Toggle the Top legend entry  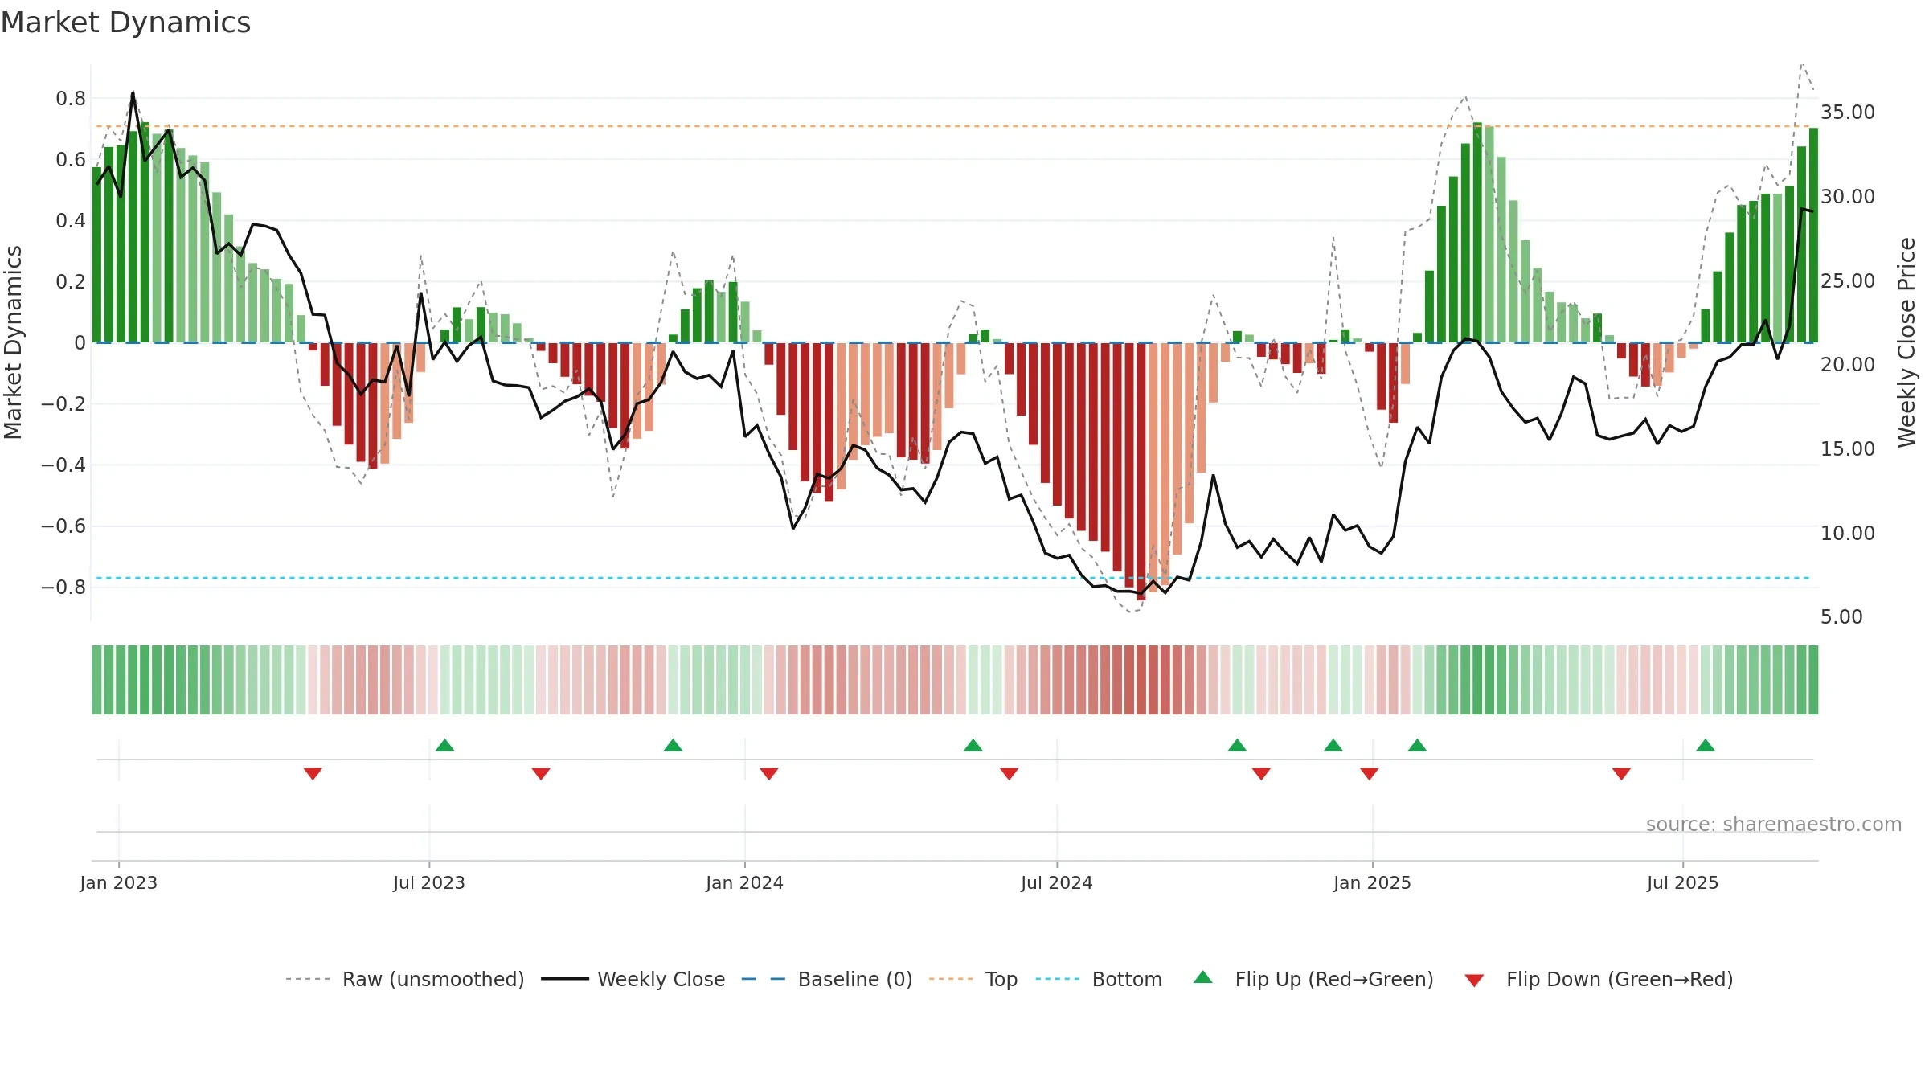(1001, 979)
